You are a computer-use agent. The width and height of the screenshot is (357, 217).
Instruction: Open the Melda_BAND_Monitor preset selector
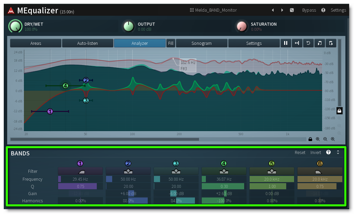point(213,10)
